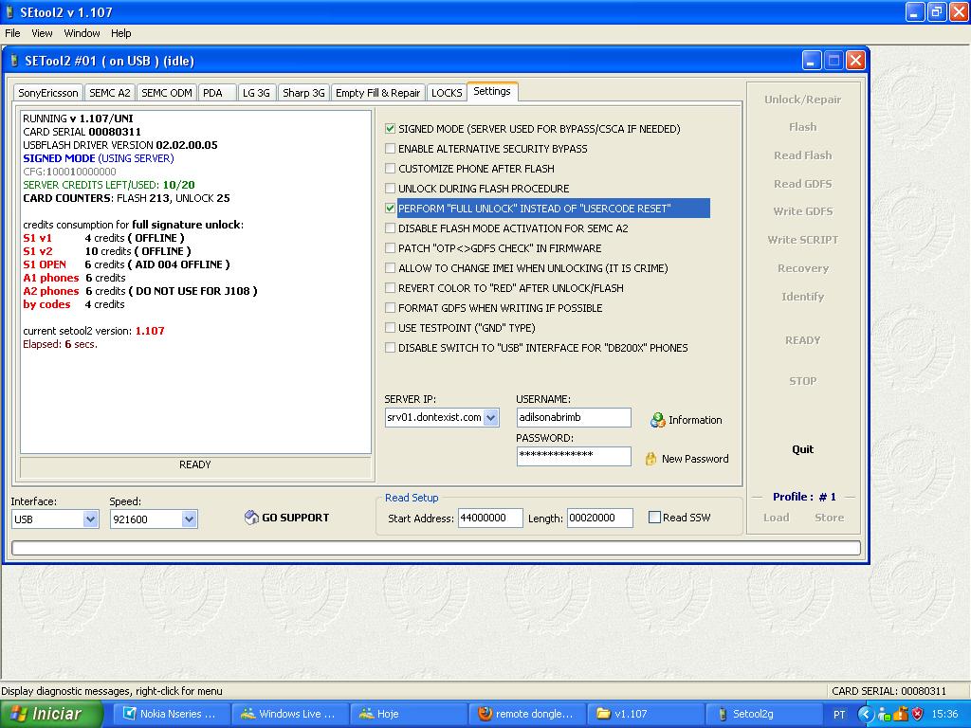Click the Load profile button
The width and height of the screenshot is (971, 728).
pos(776,518)
